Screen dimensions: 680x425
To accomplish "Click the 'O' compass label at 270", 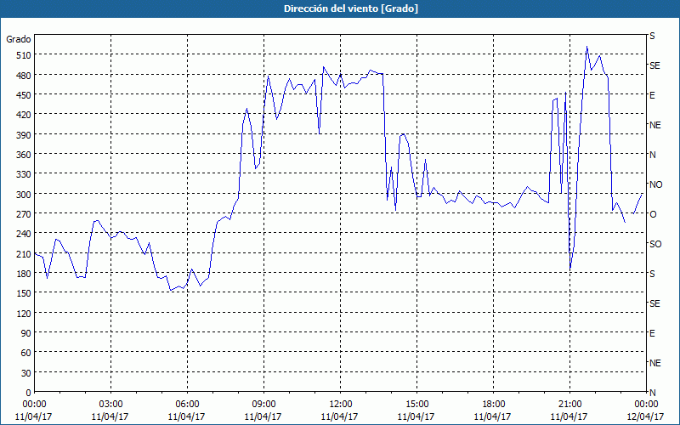I will tap(653, 214).
